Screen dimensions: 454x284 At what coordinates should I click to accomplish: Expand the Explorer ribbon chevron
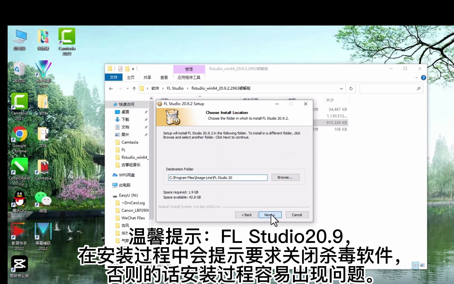416,78
